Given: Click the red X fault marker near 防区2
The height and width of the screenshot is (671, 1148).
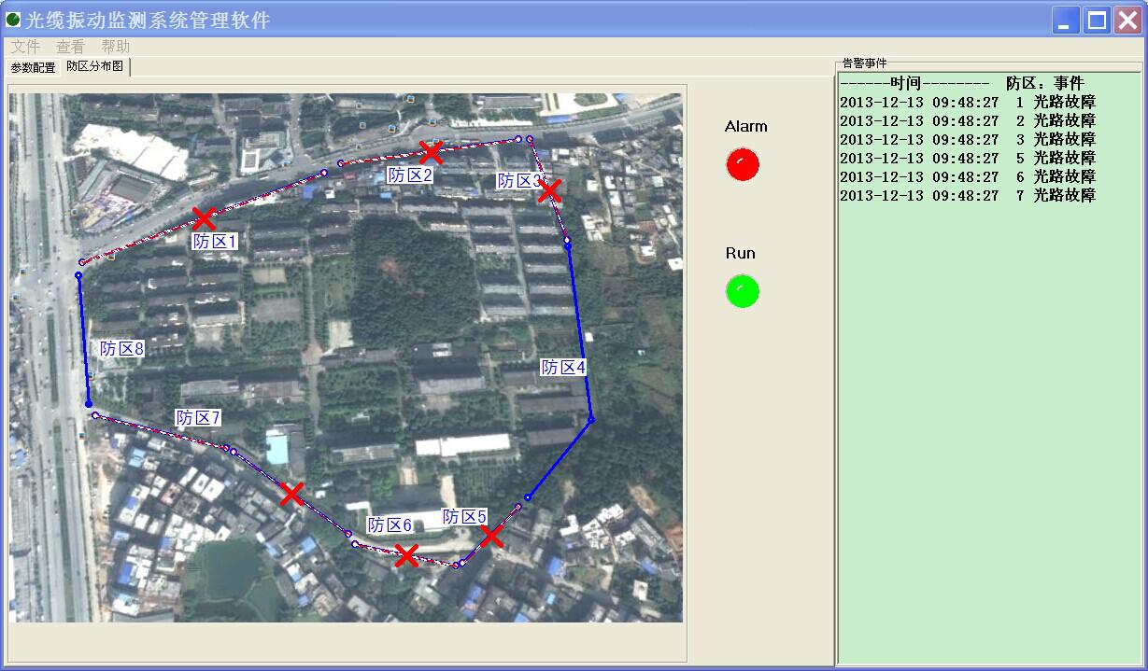Looking at the screenshot, I should [x=431, y=152].
